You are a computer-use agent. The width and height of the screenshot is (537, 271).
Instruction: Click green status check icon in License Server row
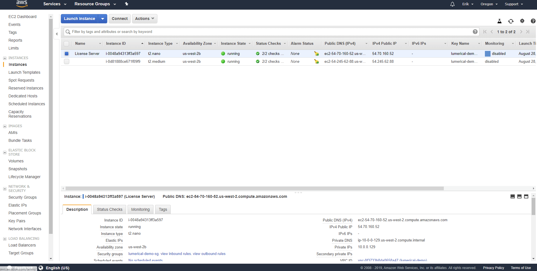tap(258, 53)
